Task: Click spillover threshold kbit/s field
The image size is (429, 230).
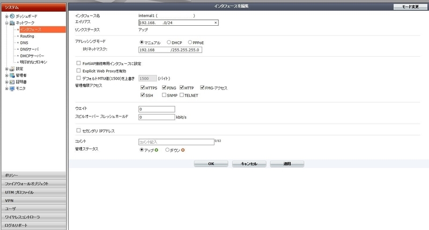Action: click(157, 117)
